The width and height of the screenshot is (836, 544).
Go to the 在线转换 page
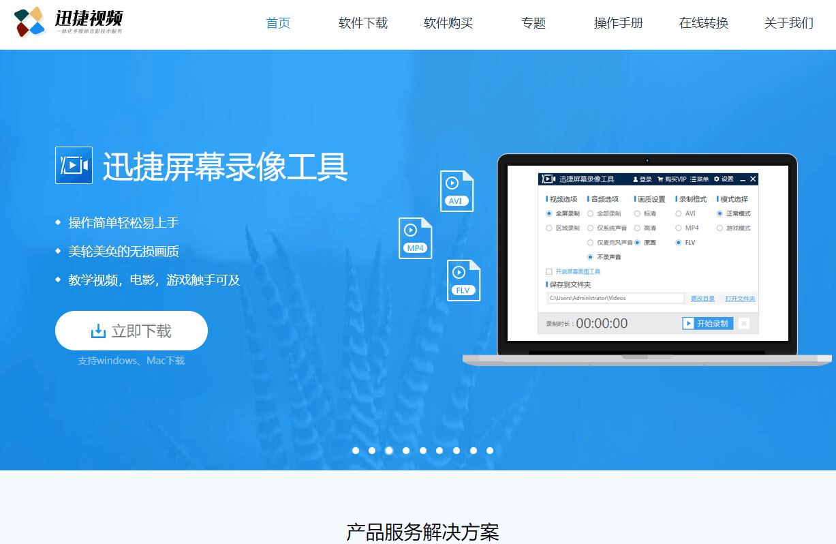tap(704, 22)
